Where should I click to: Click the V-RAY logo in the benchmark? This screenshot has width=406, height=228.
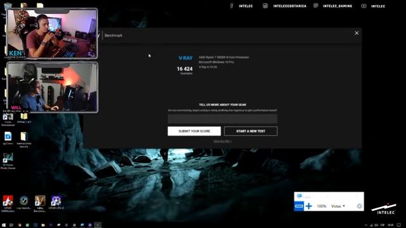185,58
